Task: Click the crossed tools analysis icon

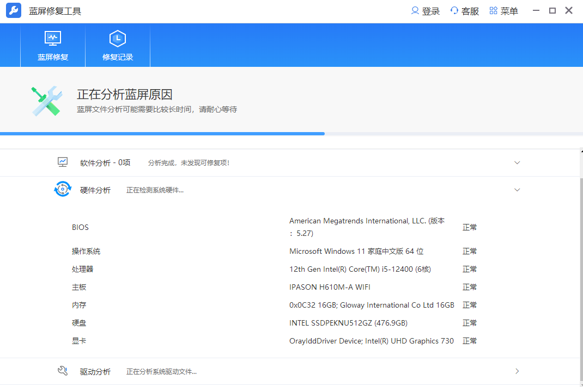Action: (47, 101)
